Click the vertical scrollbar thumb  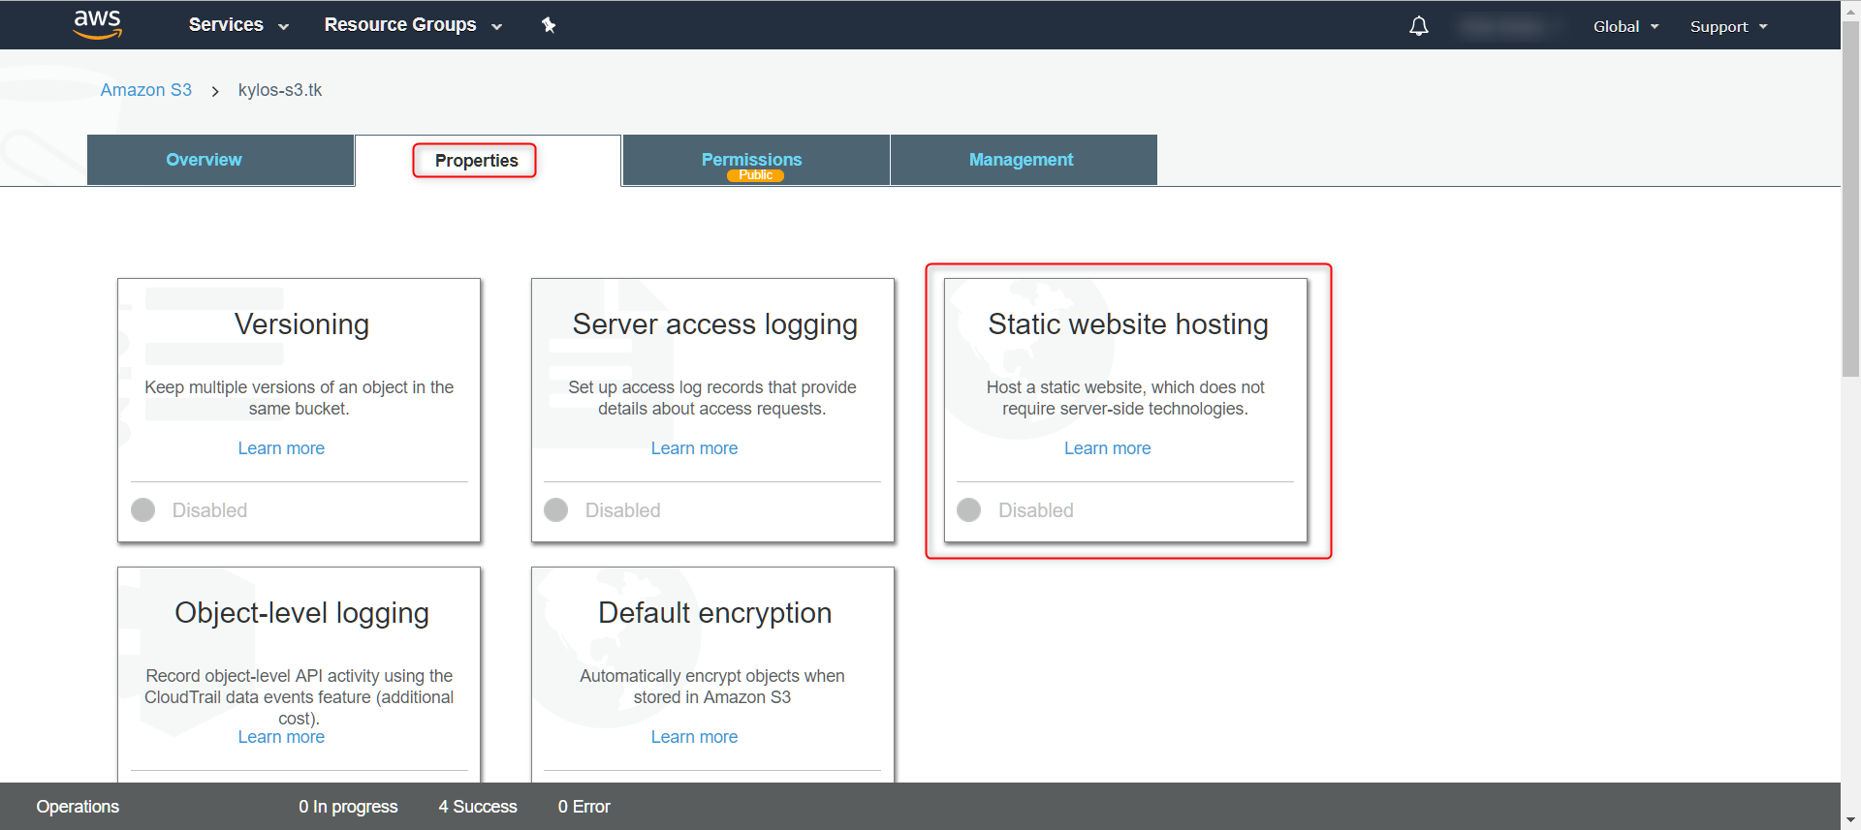coord(1850,199)
